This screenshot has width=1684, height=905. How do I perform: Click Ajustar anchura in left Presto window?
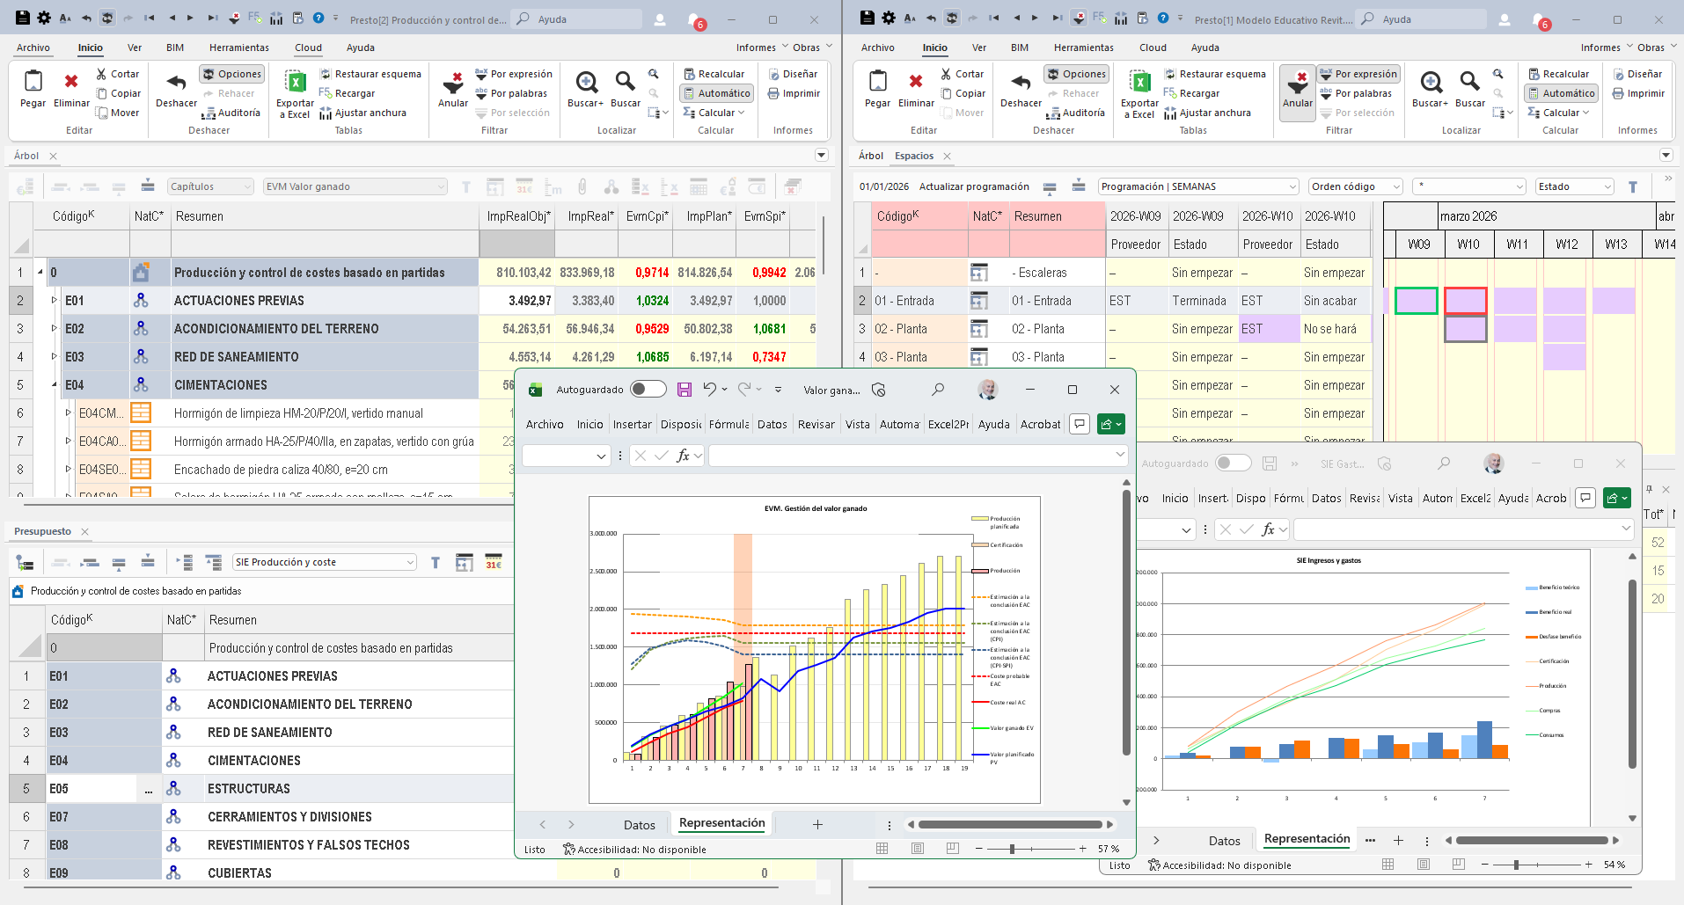pos(362,113)
